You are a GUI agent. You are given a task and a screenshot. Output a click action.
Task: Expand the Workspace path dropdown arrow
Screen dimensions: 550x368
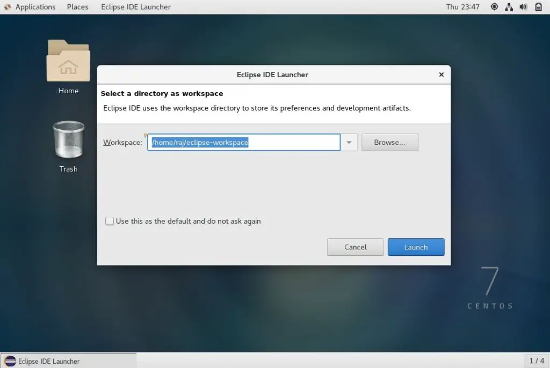click(349, 142)
